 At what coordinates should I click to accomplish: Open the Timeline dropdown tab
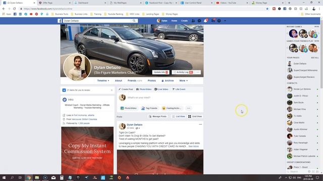103,80
